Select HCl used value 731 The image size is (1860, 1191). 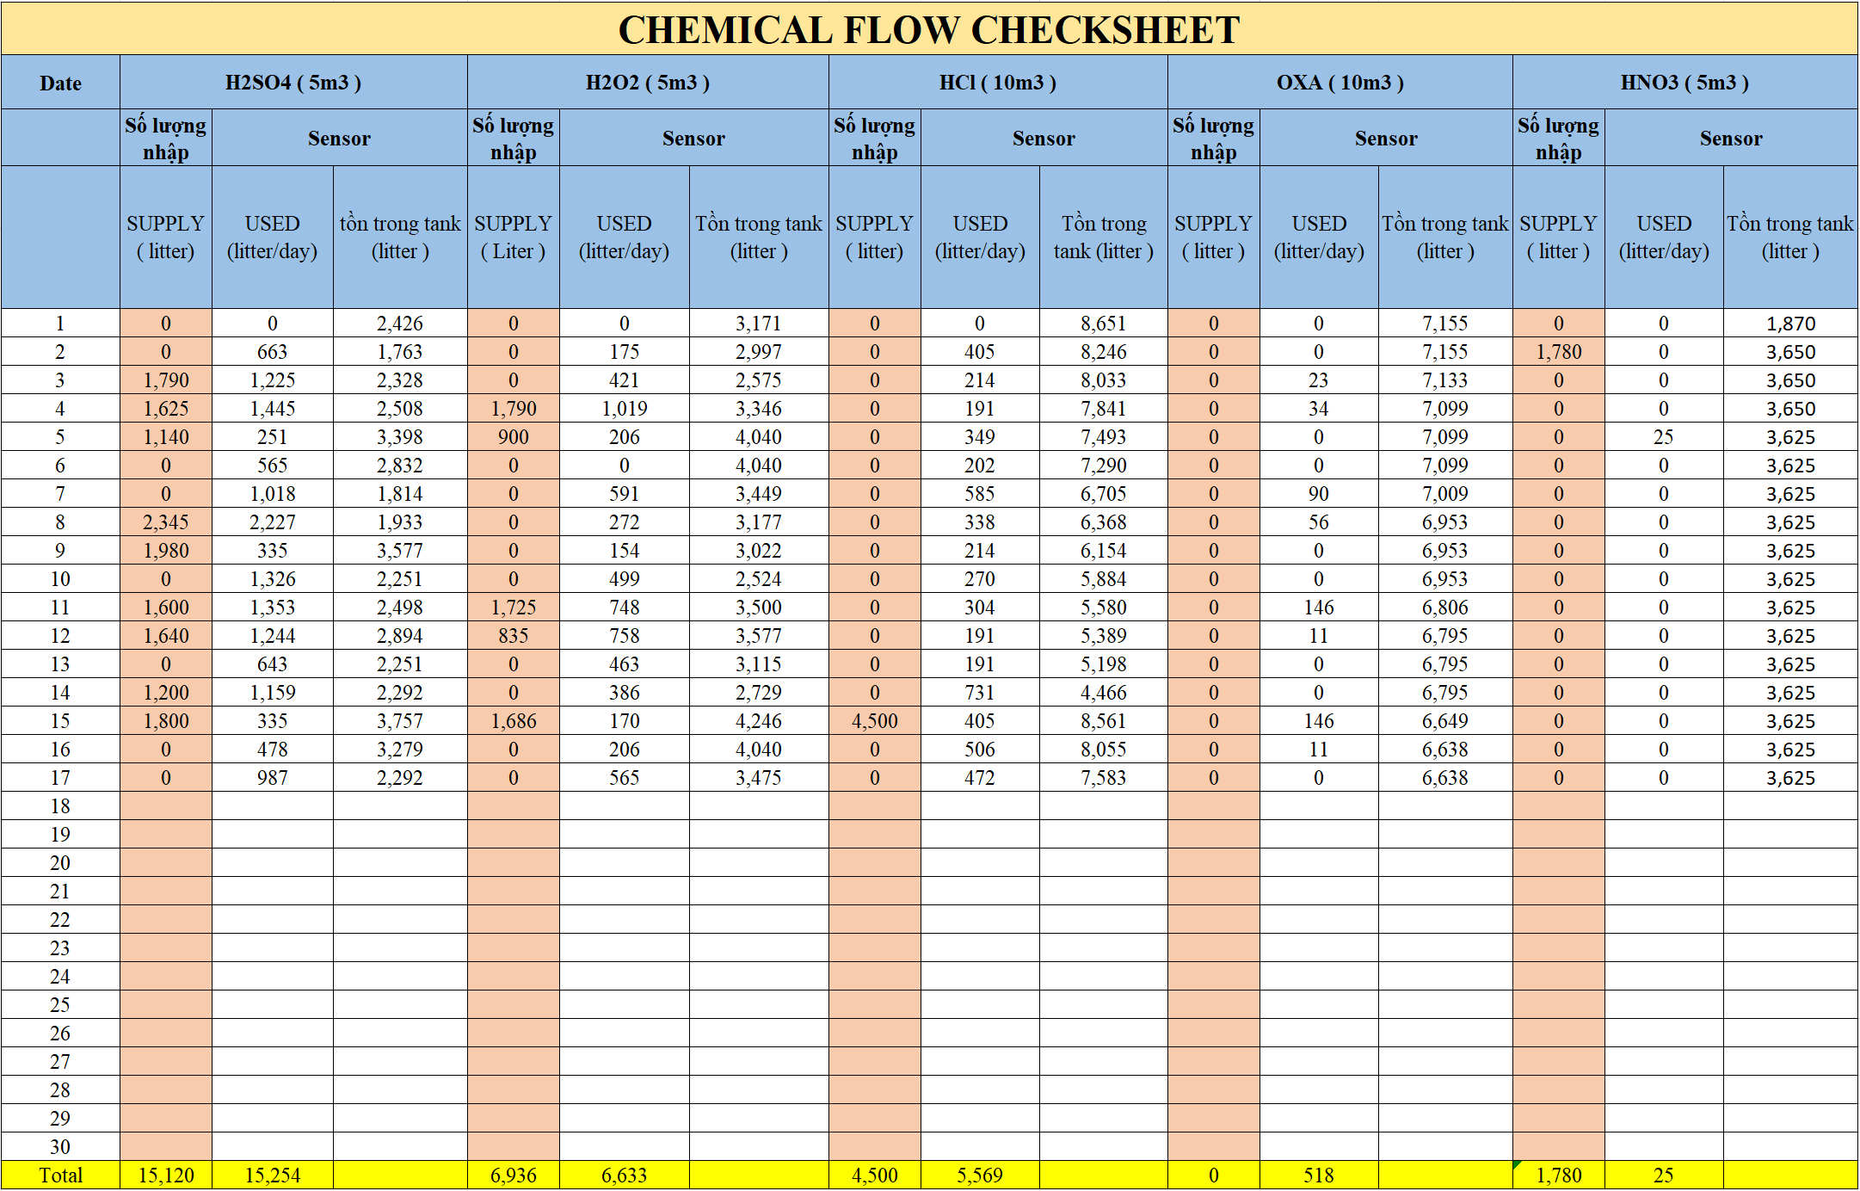click(x=980, y=693)
